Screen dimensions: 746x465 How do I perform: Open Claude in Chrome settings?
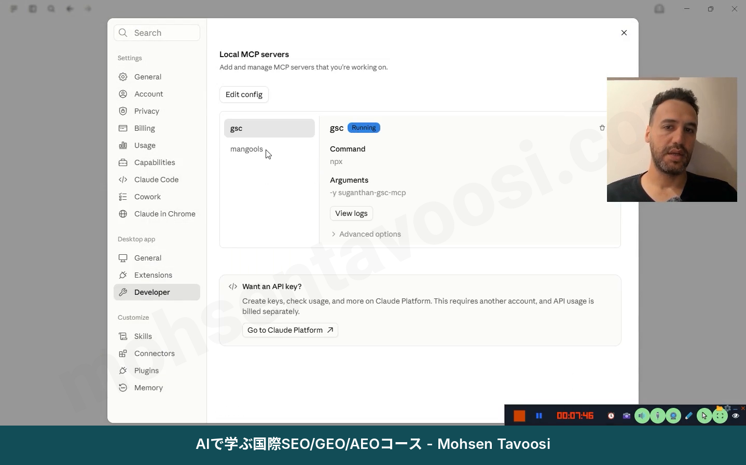click(x=157, y=214)
